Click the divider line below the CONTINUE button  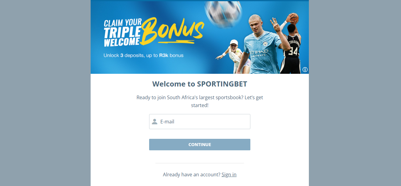200,163
